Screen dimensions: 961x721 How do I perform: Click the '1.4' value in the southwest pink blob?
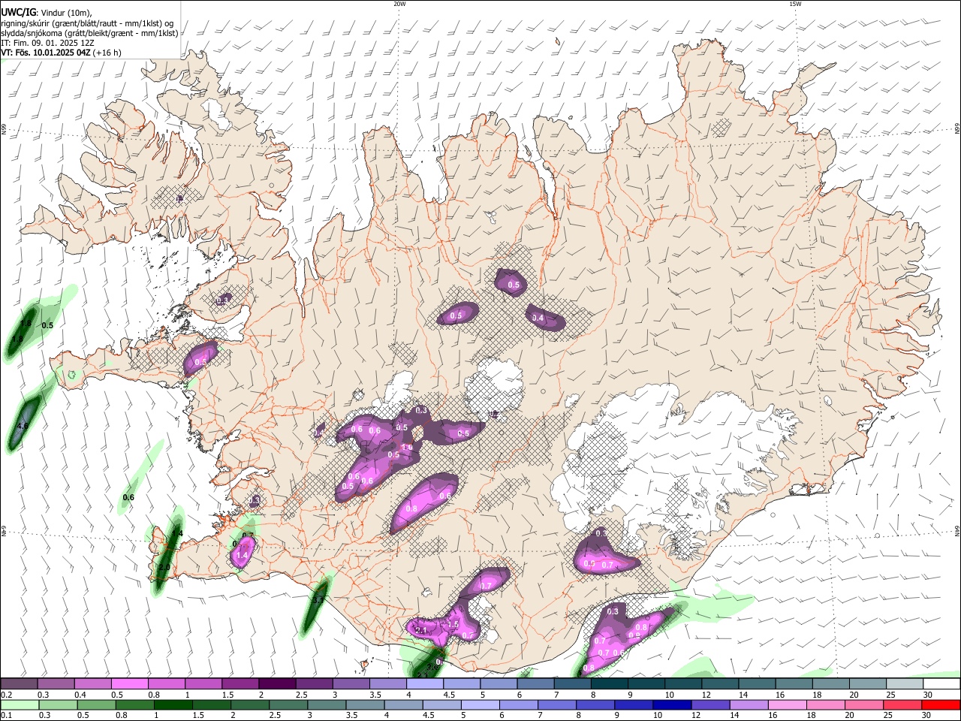pyautogui.click(x=242, y=555)
